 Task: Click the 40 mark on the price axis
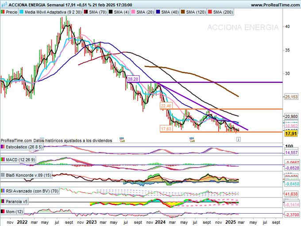[x=287, y=27]
